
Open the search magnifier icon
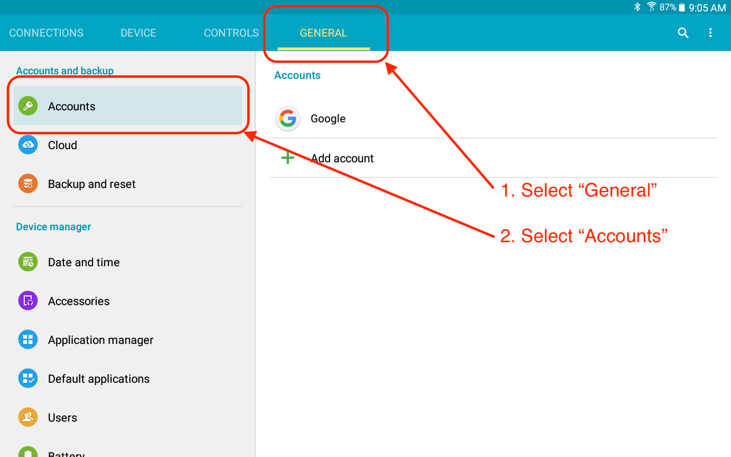(683, 33)
